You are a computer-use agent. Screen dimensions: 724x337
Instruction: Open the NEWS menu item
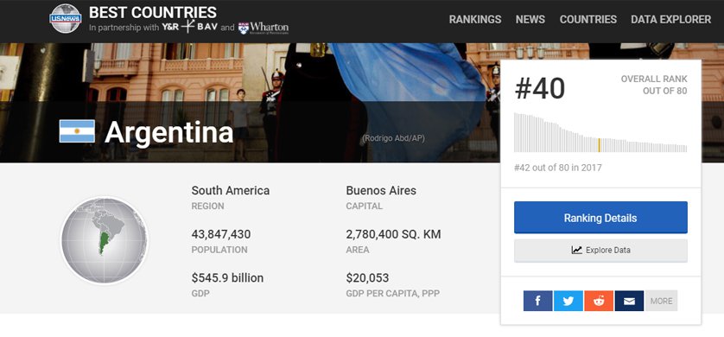(x=530, y=19)
